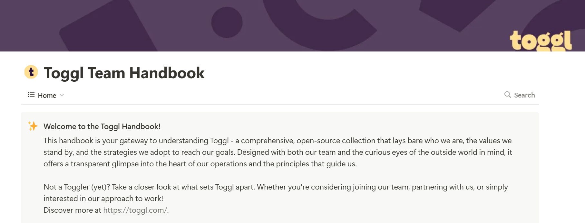Expand the chevron next to Home
Screen dimensions: 585x223
[62, 95]
